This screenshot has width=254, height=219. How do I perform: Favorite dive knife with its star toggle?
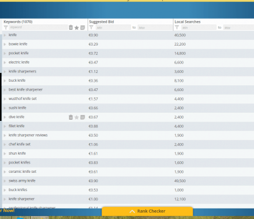coord(76,117)
